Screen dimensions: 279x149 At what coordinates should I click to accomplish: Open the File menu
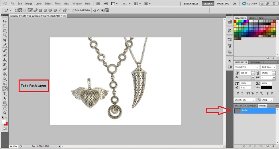click(12, 4)
